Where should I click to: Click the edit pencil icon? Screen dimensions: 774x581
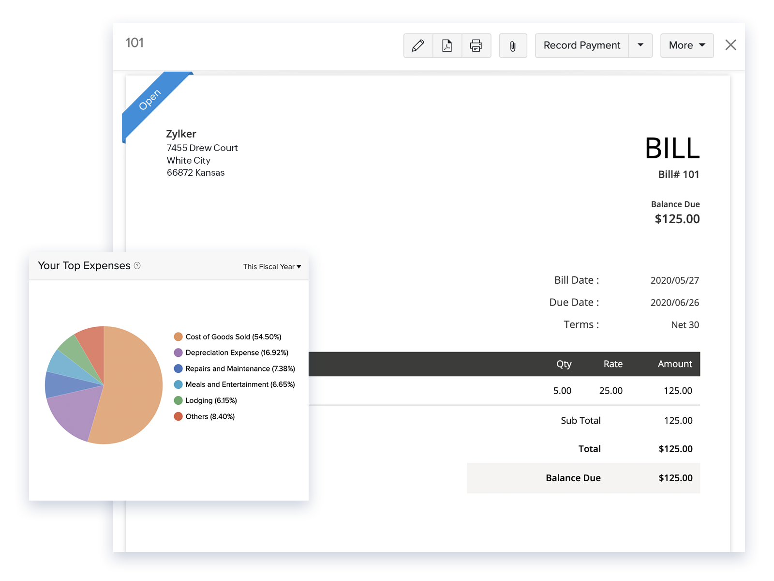click(418, 45)
